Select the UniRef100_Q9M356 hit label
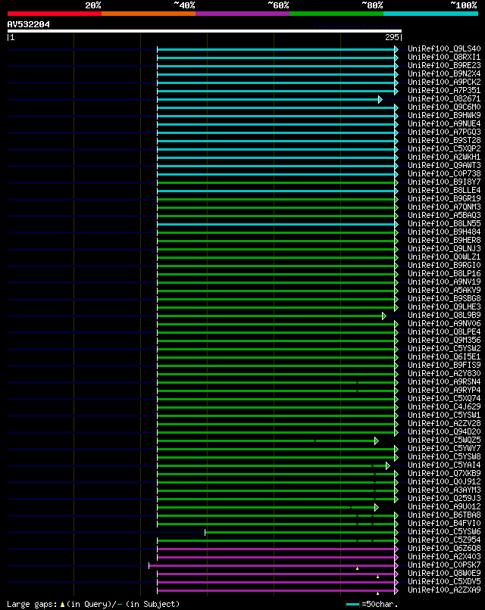This screenshot has height=610, width=485. point(444,341)
